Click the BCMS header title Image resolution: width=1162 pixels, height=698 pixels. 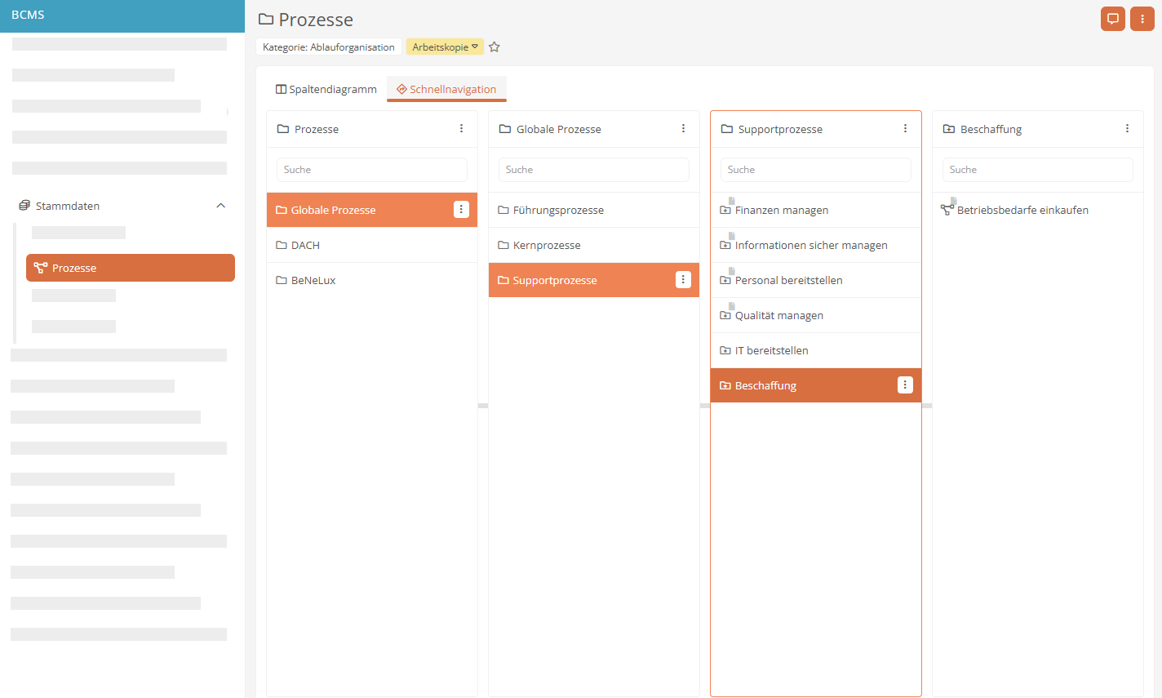[x=28, y=15]
